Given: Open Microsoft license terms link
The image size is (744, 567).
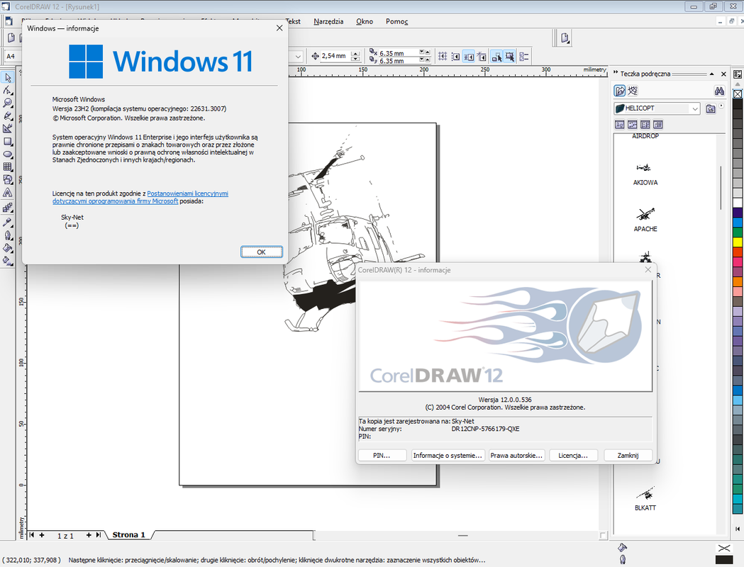Looking at the screenshot, I should 140,197.
